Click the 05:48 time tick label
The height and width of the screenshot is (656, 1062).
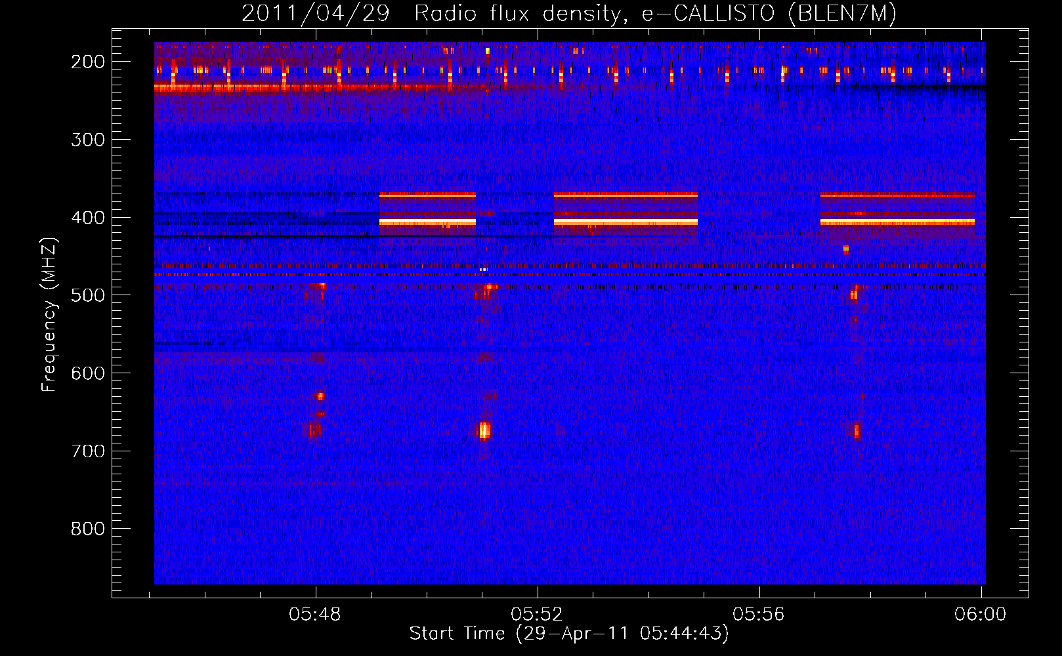coord(315,614)
